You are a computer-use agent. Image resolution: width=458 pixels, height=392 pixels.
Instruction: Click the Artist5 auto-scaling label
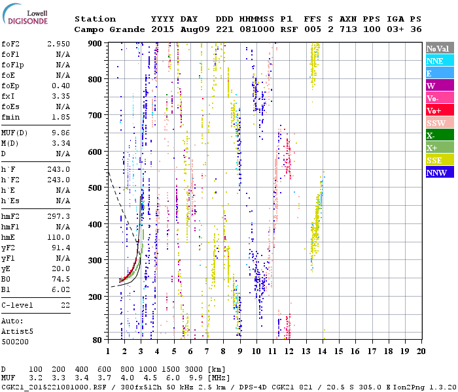[17, 332]
